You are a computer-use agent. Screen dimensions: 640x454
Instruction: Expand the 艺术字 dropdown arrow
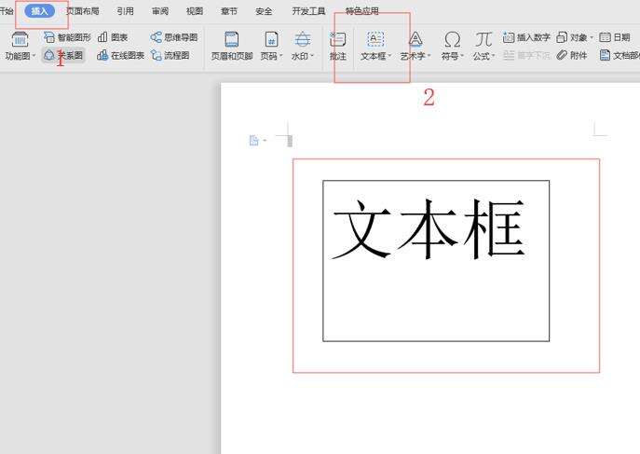point(429,56)
